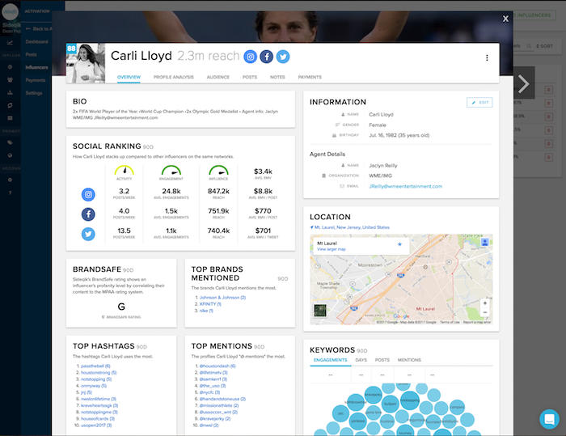Open the Payments tab
Screen dimensions: 566x436
pyautogui.click(x=310, y=77)
